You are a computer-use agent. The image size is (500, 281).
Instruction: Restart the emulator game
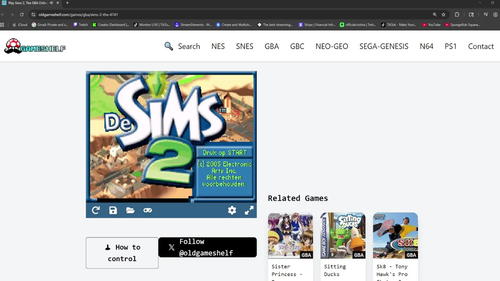96,210
